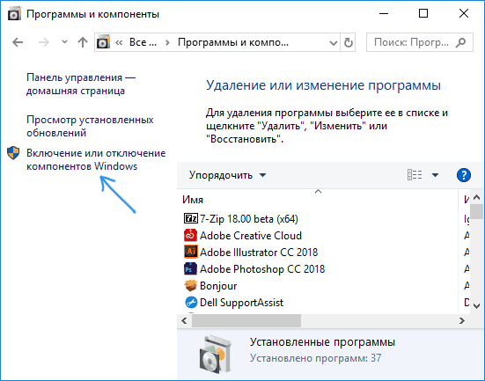Select the 'Все ...' breadcrumb segment
The height and width of the screenshot is (381, 485).
pos(143,42)
